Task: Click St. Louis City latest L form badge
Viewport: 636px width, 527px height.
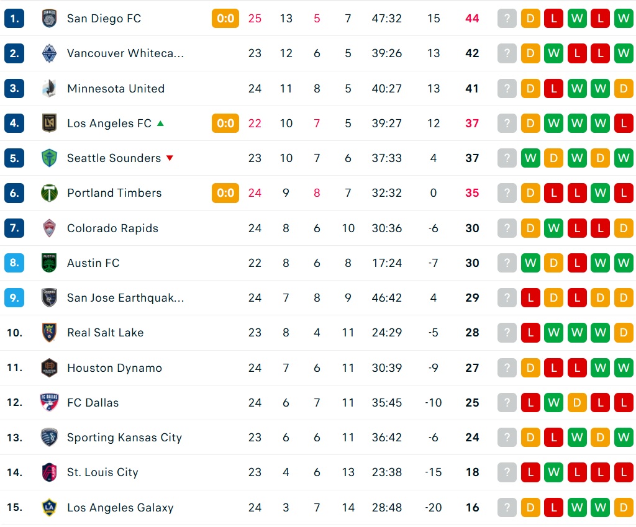Action: [530, 472]
